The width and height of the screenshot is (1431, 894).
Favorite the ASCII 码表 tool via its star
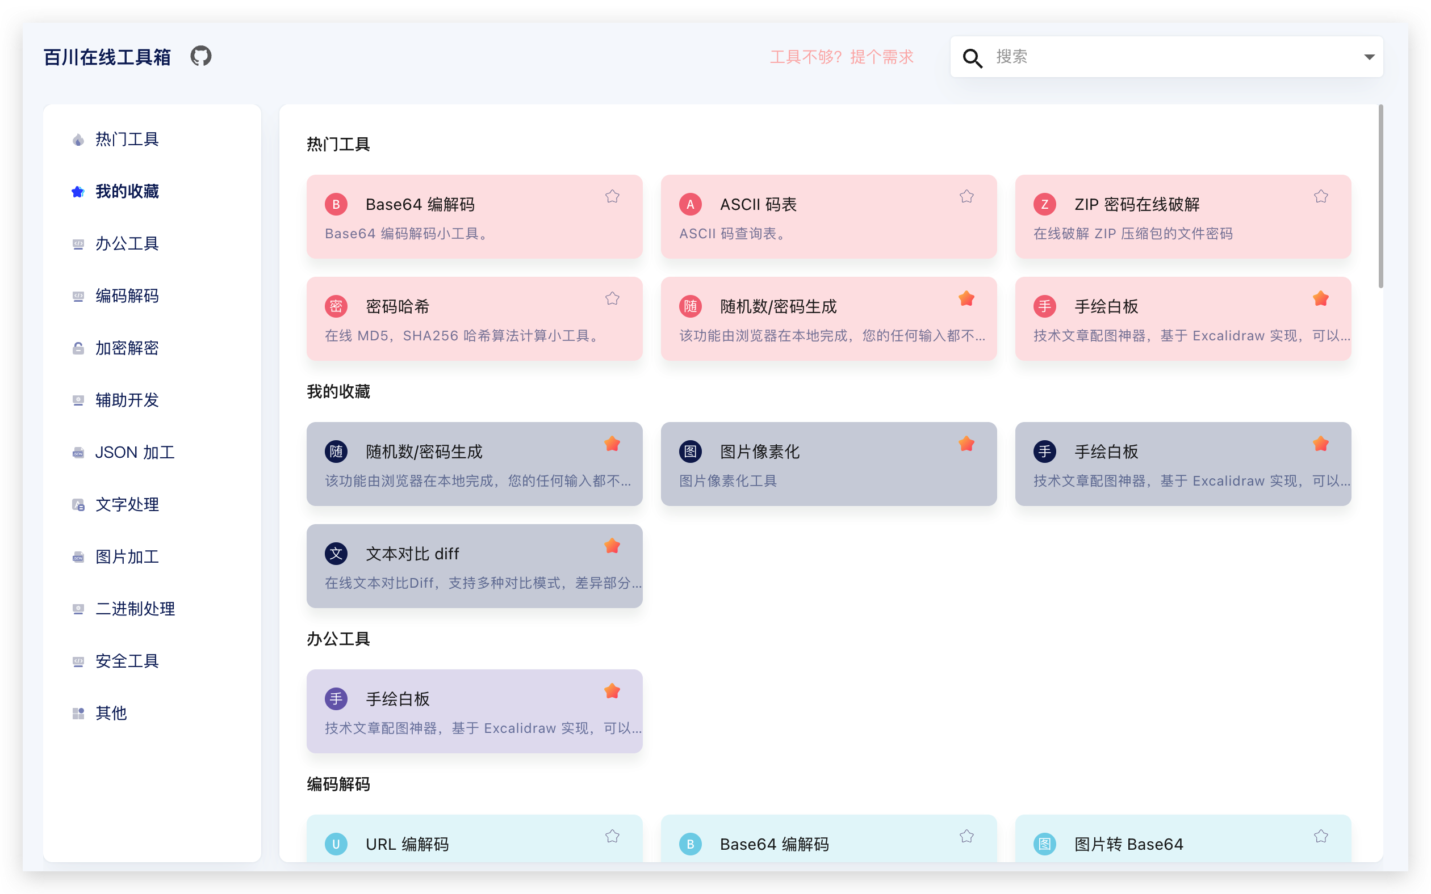point(966,196)
